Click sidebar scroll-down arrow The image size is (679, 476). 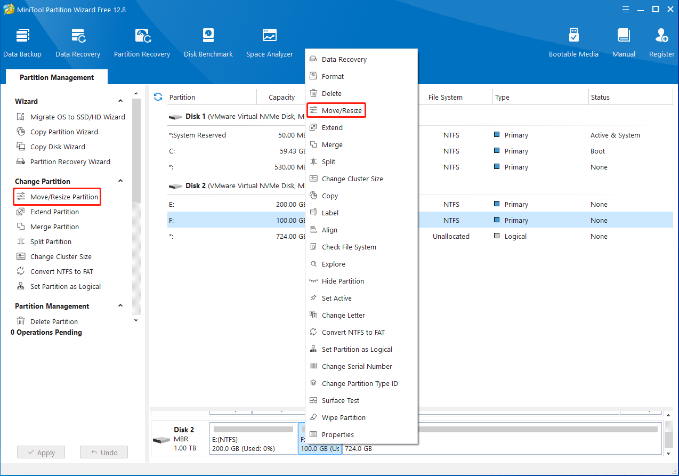[x=136, y=320]
